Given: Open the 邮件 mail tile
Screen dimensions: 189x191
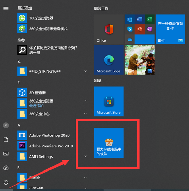Looking at the screenshot, I should click(x=170, y=29).
